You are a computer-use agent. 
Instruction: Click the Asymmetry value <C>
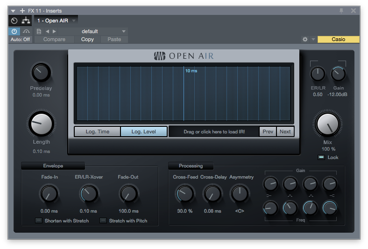(240, 211)
